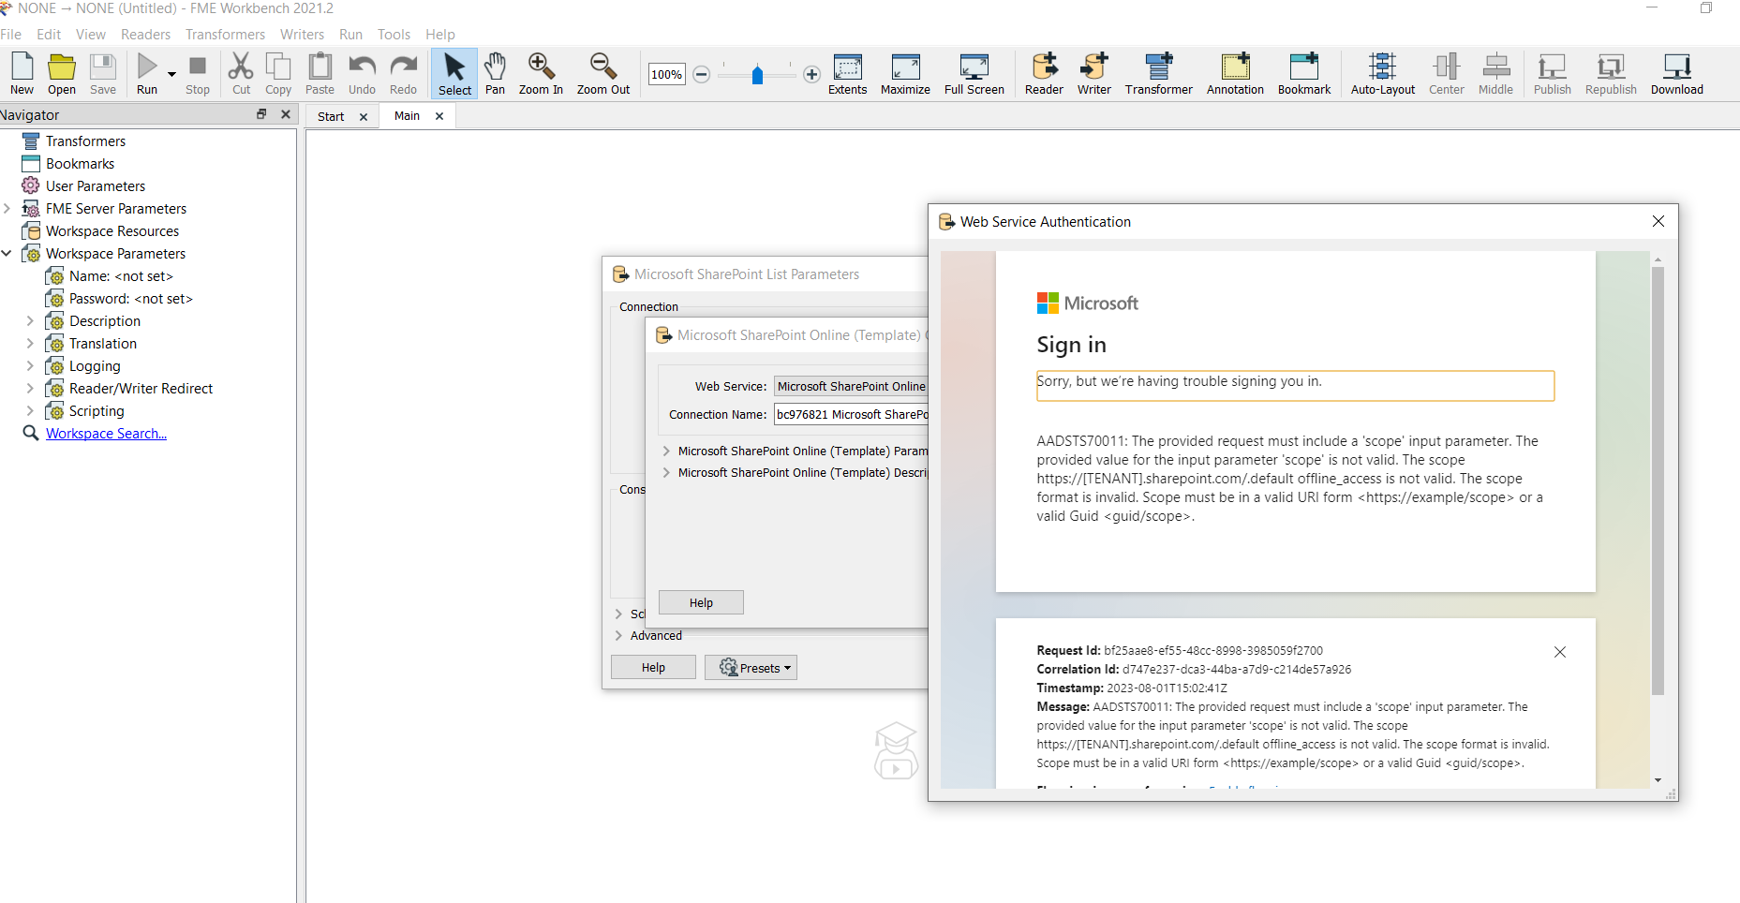This screenshot has width=1740, height=903.
Task: Open the Tools menu
Action: (394, 35)
